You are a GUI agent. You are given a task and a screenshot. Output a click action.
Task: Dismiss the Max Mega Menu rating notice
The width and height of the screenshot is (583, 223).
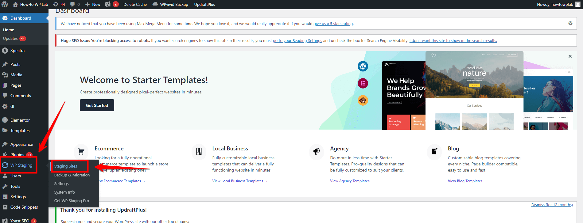pos(570,24)
